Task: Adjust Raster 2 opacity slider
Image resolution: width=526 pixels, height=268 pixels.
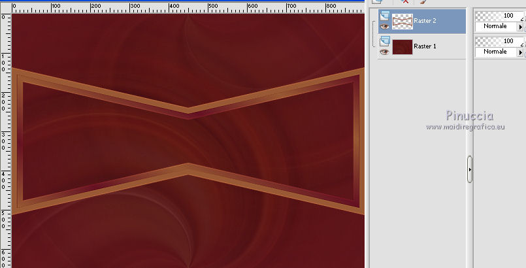Action: click(x=499, y=16)
